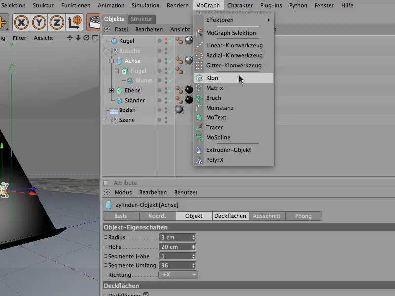The height and width of the screenshot is (296, 395).
Task: Toggle the Y axis lock icon
Action: [x=39, y=22]
